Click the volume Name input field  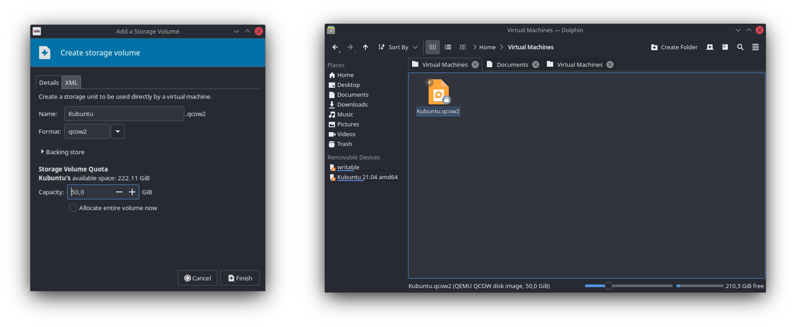(x=124, y=114)
